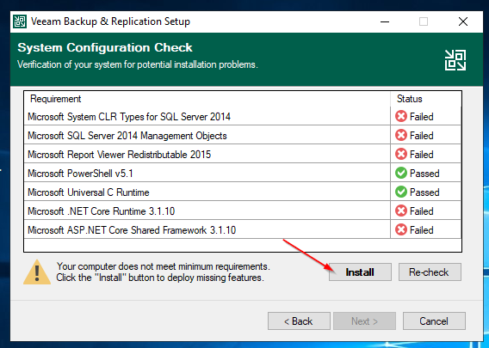Click passed checkmark for Universal C Runtime
The width and height of the screenshot is (489, 348).
400,192
